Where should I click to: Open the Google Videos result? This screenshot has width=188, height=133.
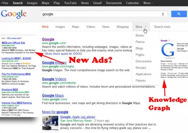pyautogui.click(x=54, y=79)
